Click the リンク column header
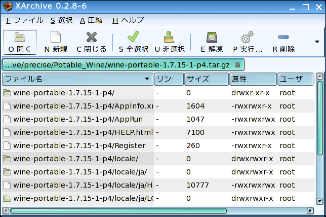Viewport: 326px width, 217px height. pyautogui.click(x=169, y=79)
